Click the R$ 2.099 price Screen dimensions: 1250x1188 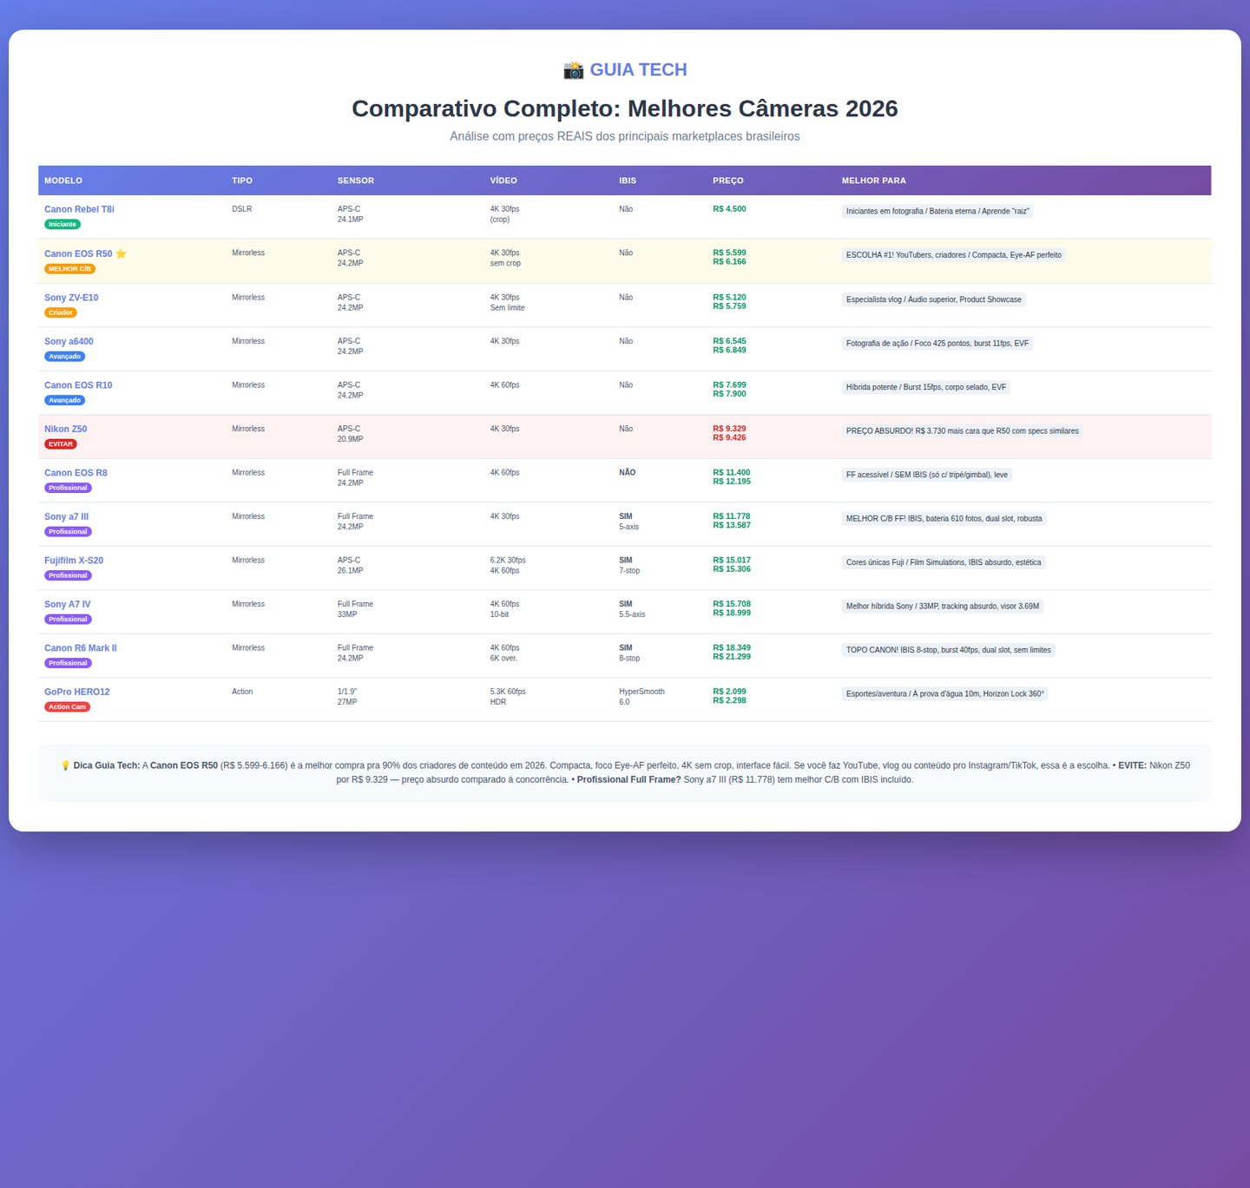pyautogui.click(x=729, y=692)
